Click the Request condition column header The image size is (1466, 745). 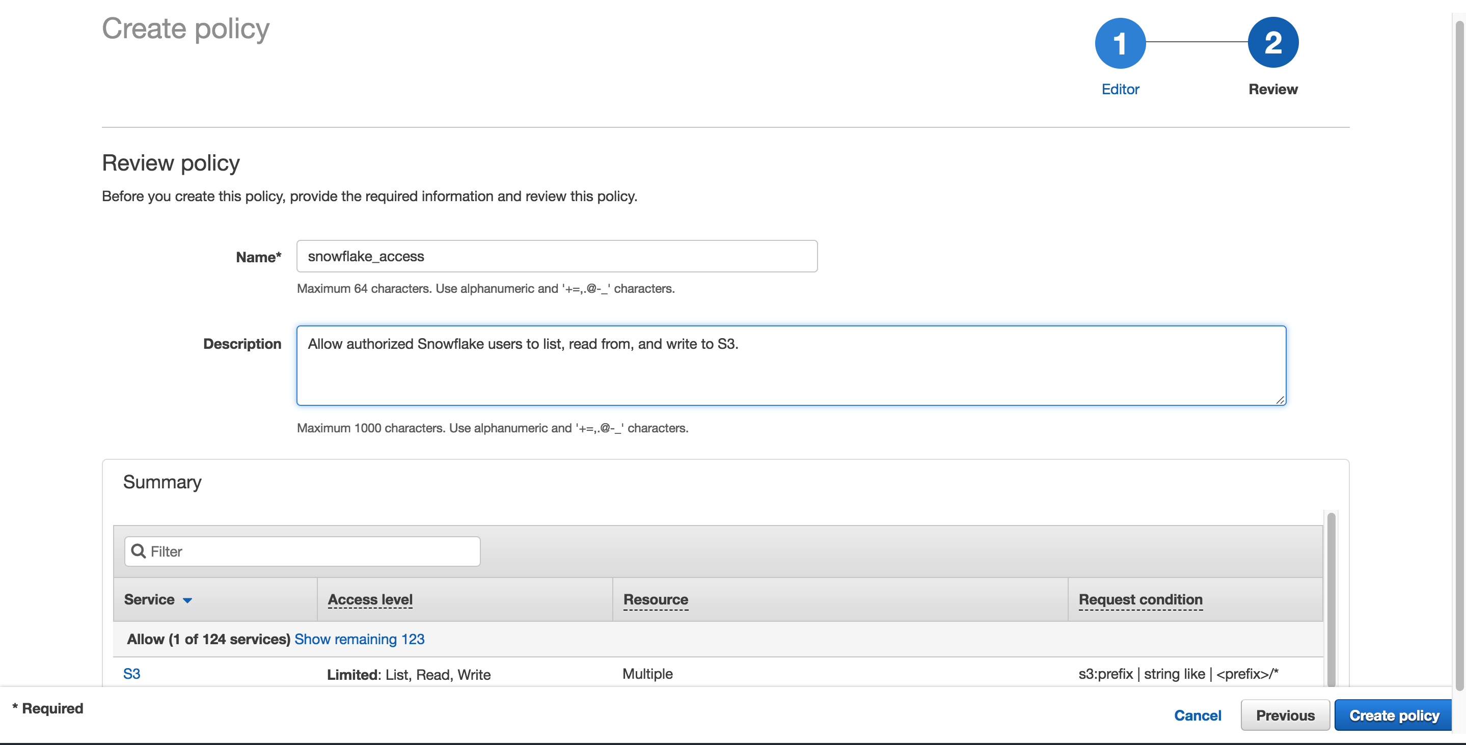[x=1140, y=599]
